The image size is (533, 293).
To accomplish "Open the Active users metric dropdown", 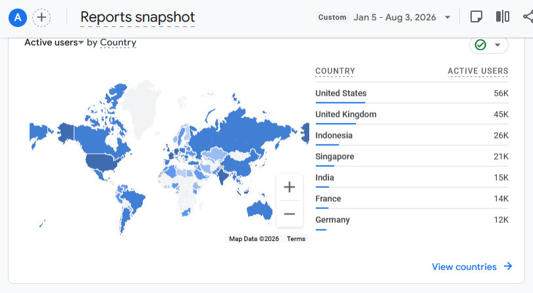I will point(54,43).
